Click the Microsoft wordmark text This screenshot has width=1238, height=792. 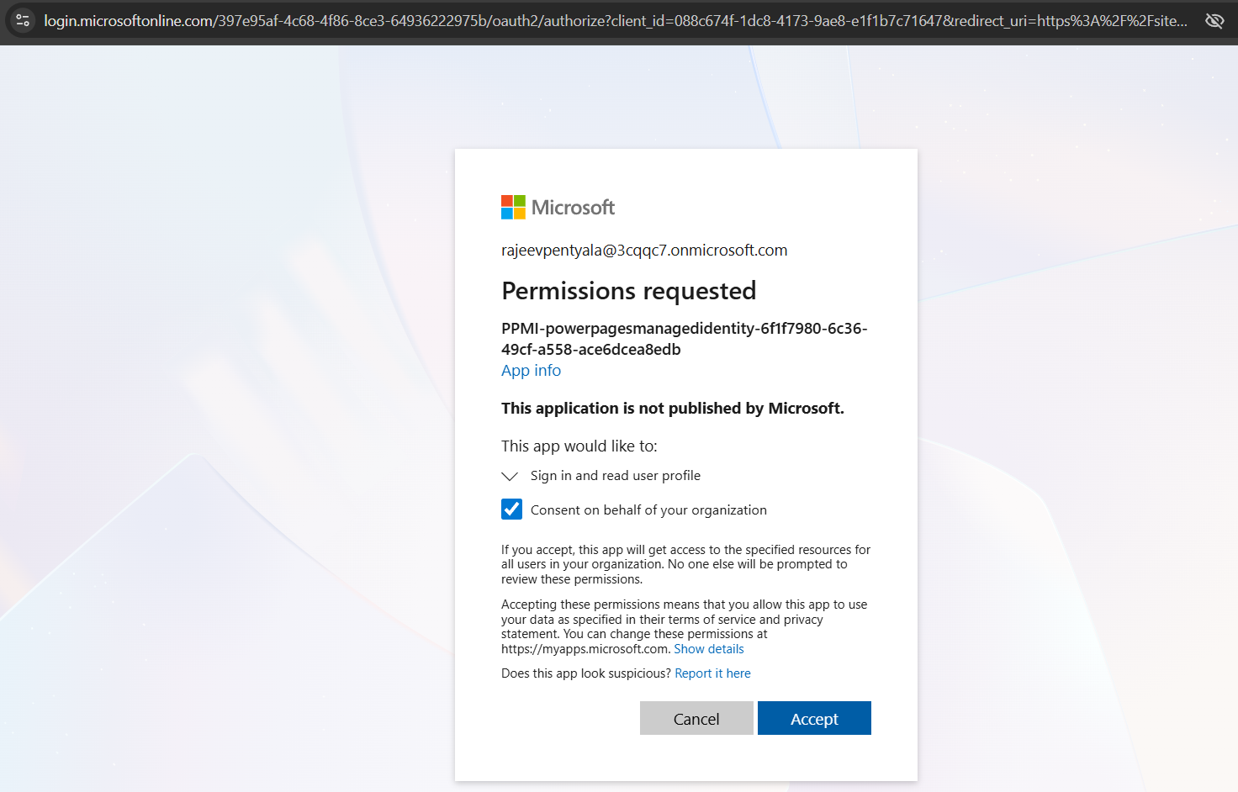[573, 208]
